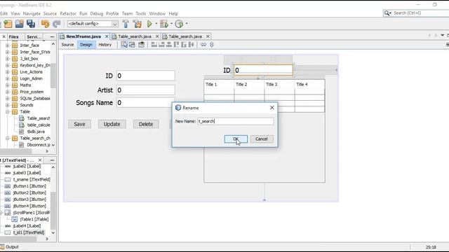449x252 pixels.
Task: Click the Quick Search box
Action: [x=416, y=13]
